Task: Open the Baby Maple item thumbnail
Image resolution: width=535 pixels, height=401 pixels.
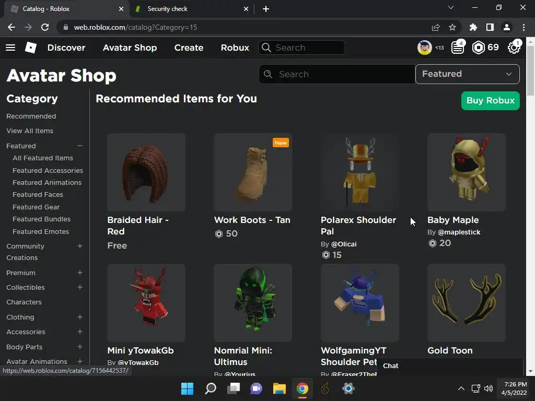Action: click(467, 172)
